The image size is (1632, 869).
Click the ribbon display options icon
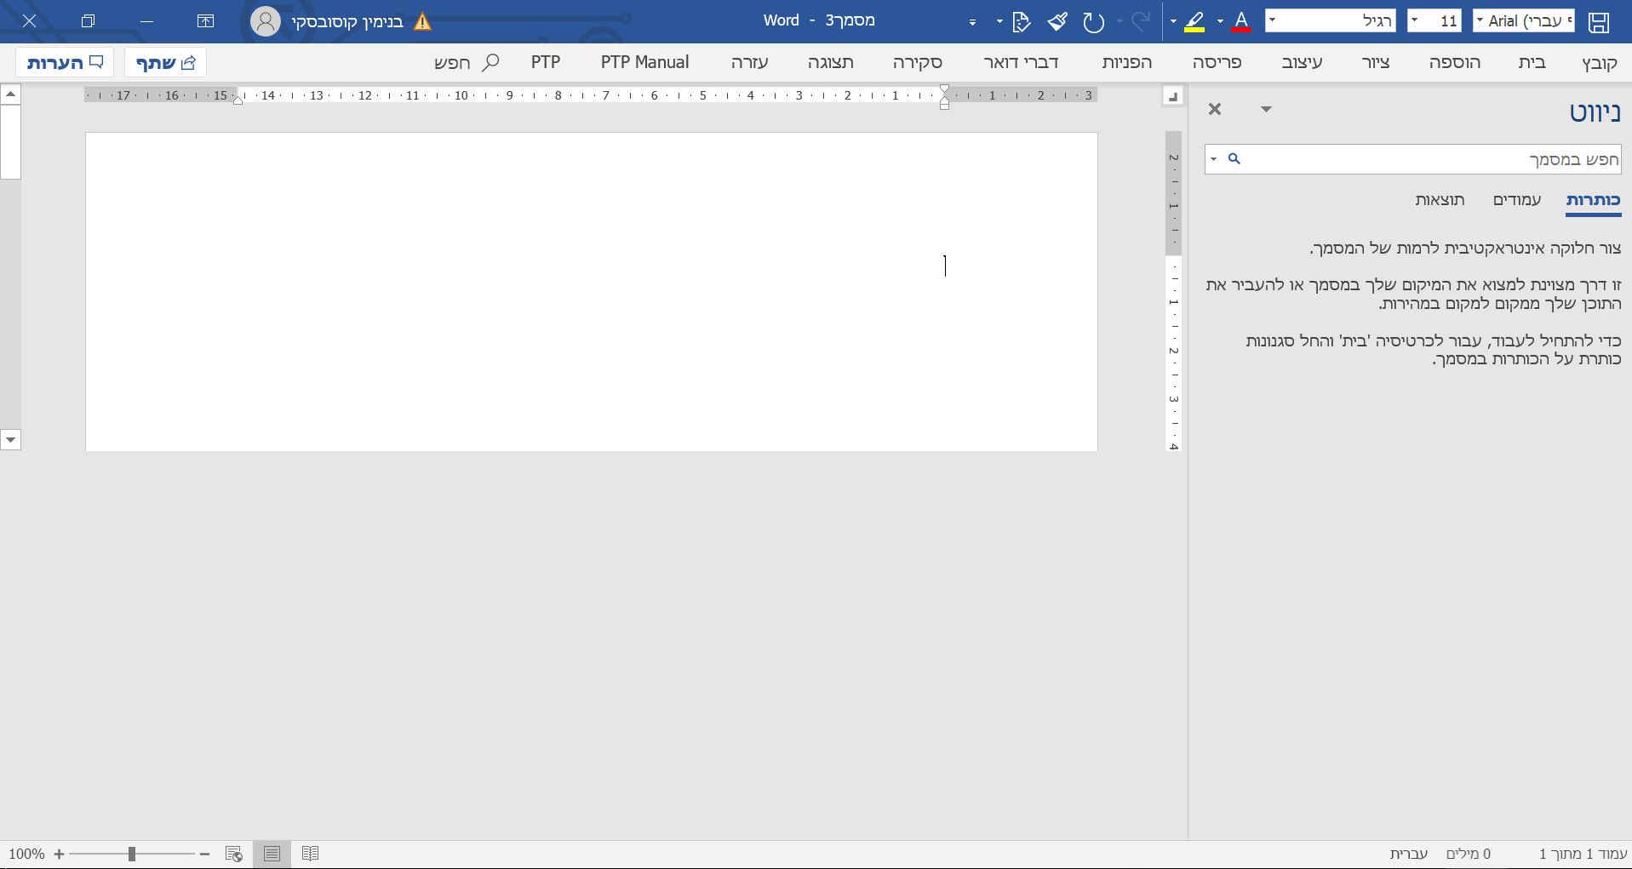(x=205, y=21)
